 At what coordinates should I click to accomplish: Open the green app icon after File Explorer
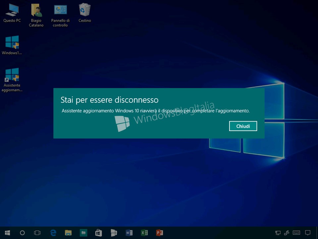(83, 233)
